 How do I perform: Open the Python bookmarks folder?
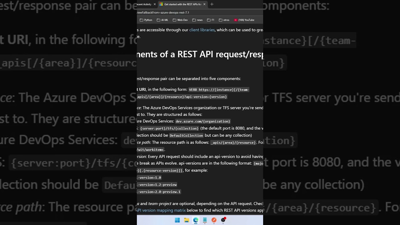tap(146, 20)
